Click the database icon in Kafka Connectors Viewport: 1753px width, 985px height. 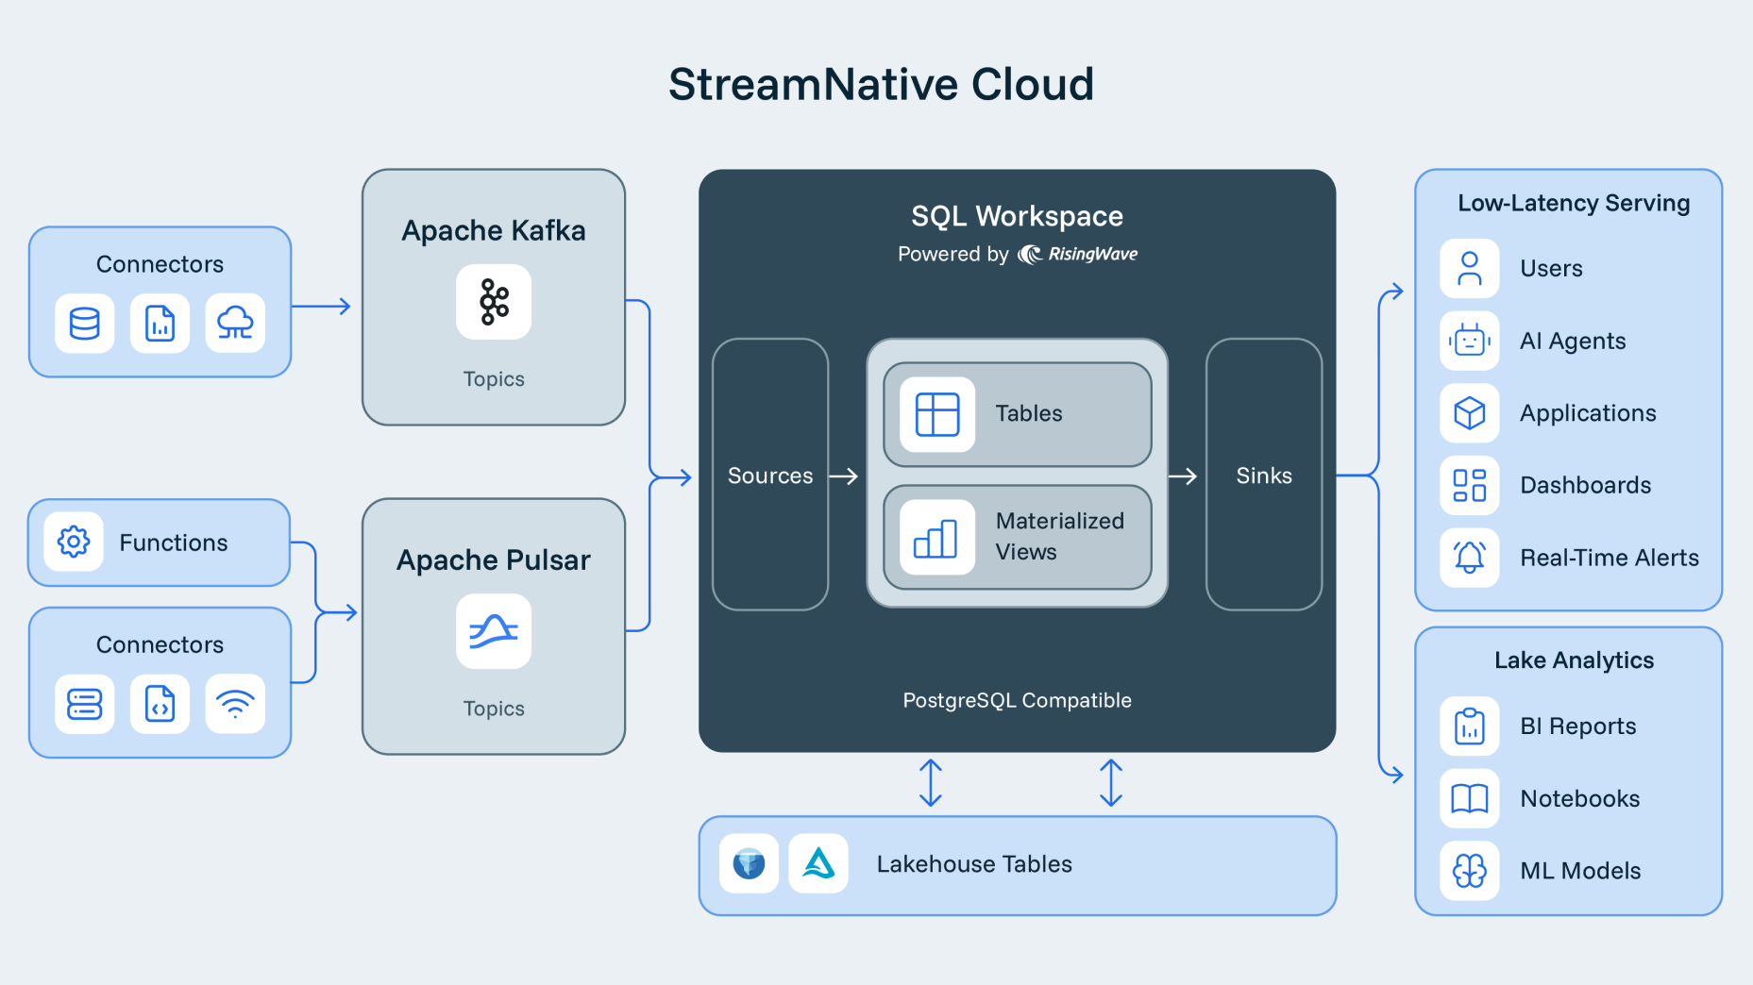[85, 324]
